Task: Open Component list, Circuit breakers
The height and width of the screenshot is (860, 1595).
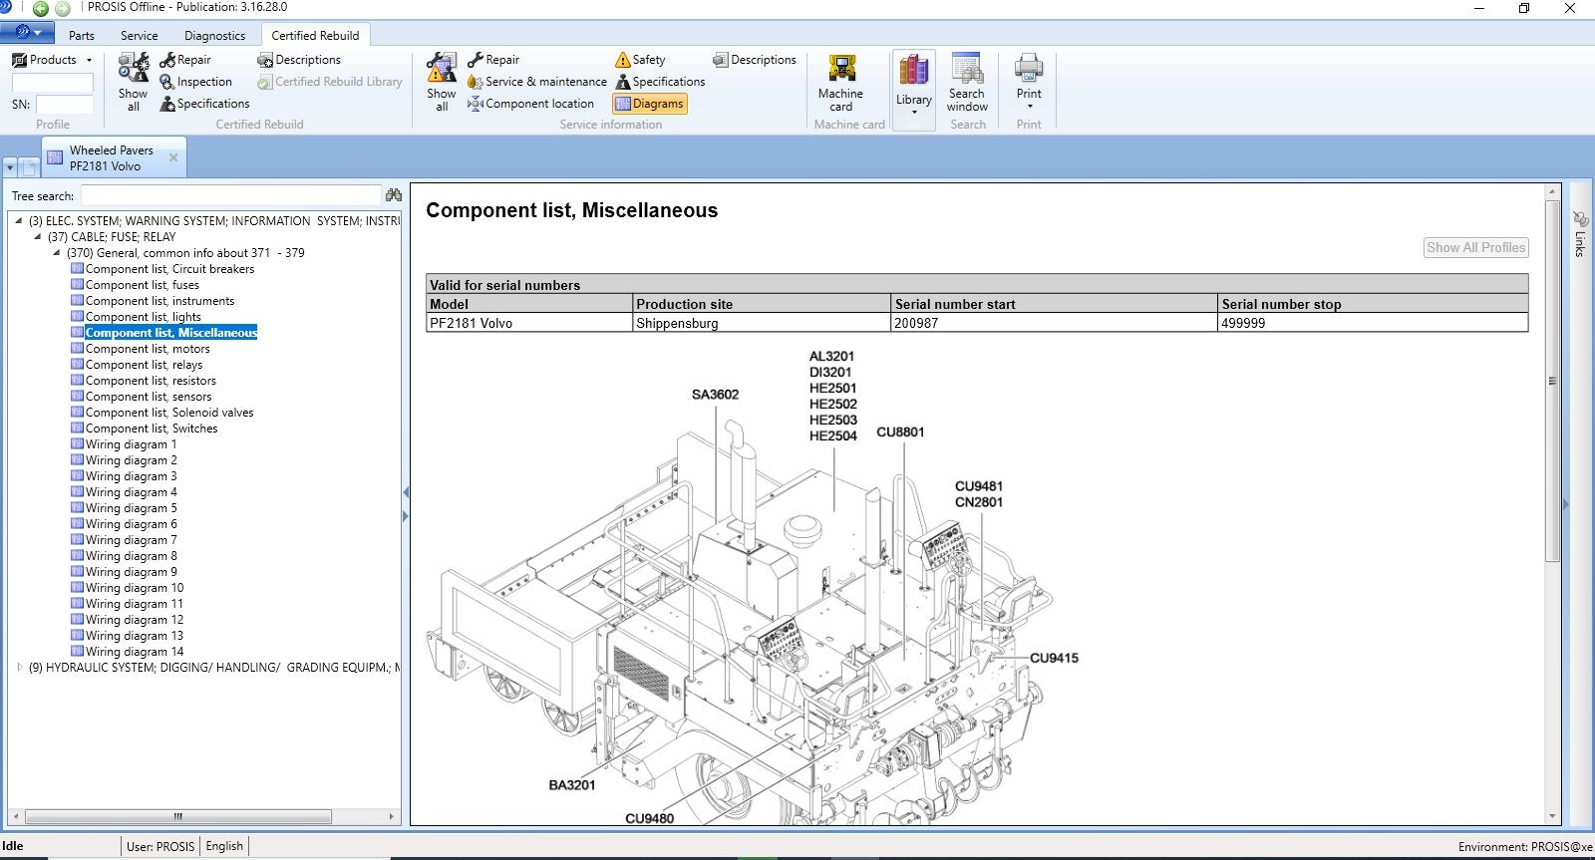Action: 169,269
